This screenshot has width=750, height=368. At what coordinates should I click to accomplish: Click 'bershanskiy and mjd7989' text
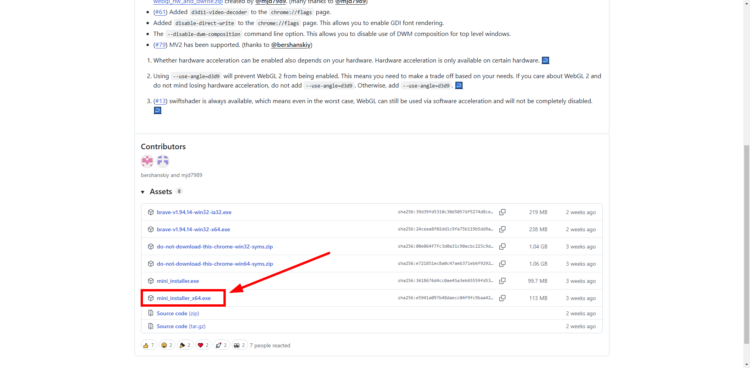[x=171, y=175]
